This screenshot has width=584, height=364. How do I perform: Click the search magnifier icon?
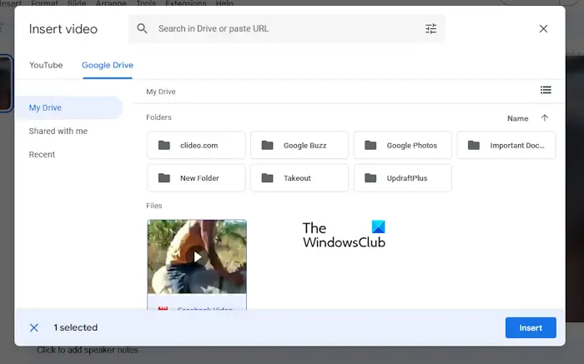tap(142, 28)
